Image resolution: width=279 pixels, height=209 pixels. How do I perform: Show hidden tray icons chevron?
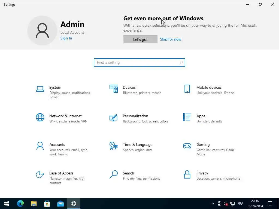213,204
